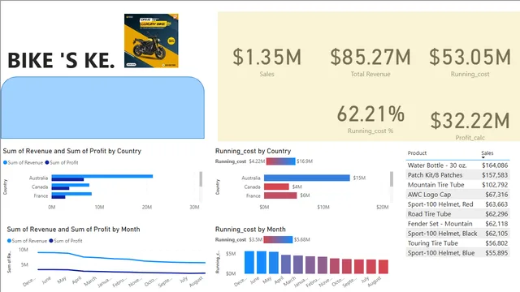Click the $1.35M Sales card
This screenshot has height=292, width=520.
(x=267, y=62)
